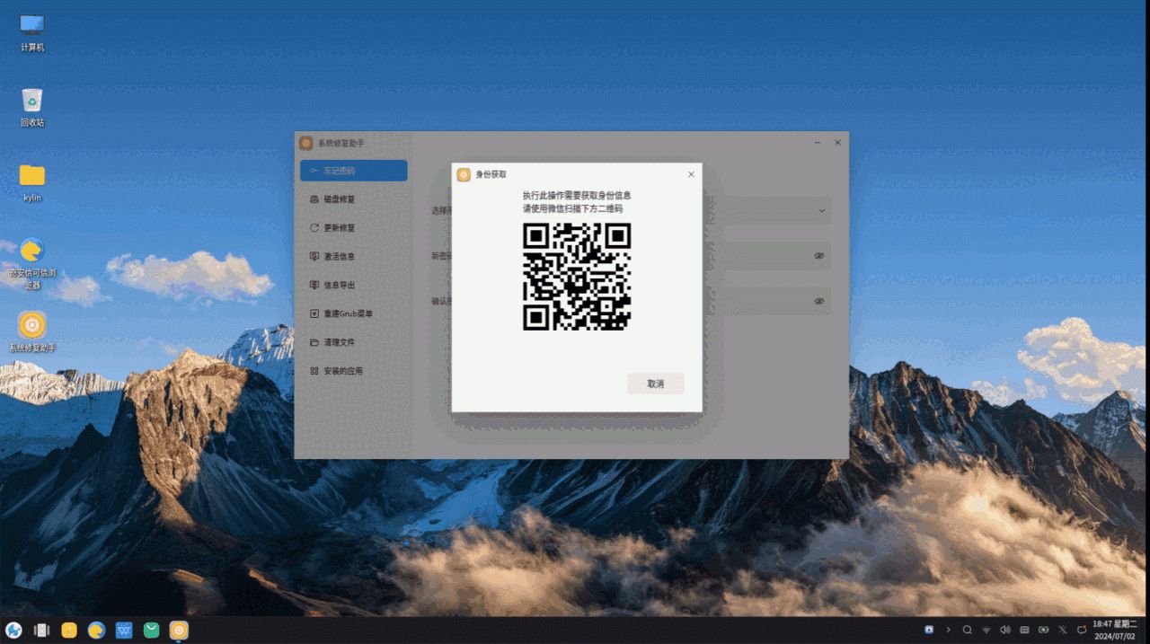The height and width of the screenshot is (644, 1150).
Task: Toggle new password visibility eye icon
Action: click(818, 256)
